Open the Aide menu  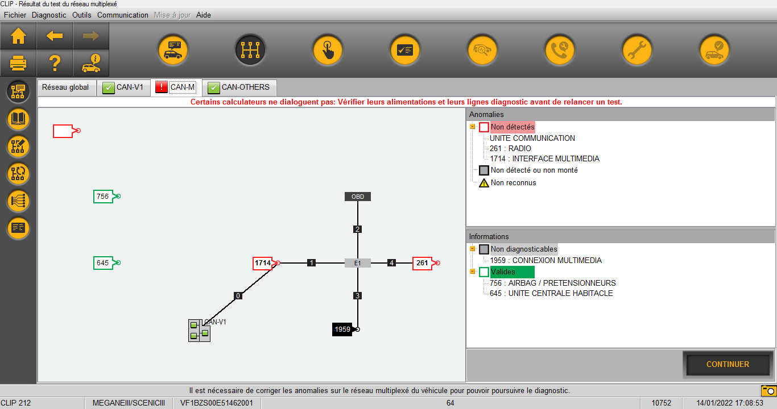tap(204, 15)
